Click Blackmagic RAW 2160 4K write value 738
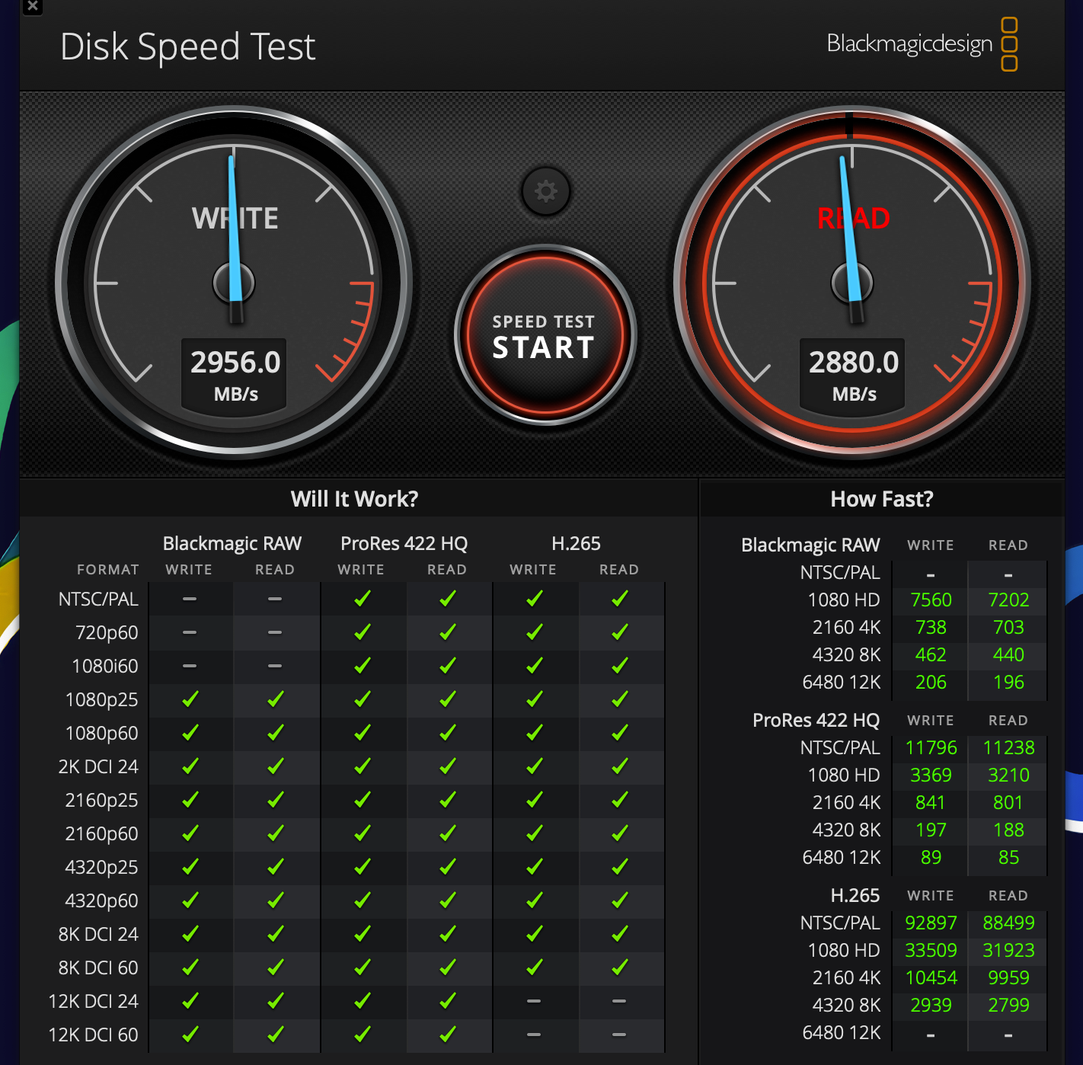The width and height of the screenshot is (1083, 1065). click(931, 628)
